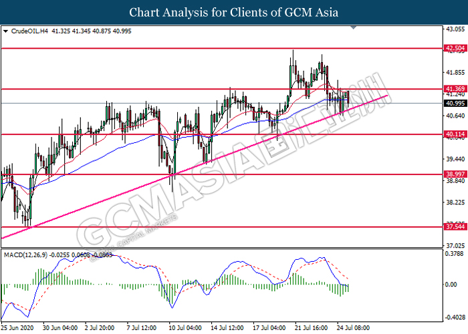The width and height of the screenshot is (468, 334).
Task: Click the dropdown arrow beside CrudeOIL,H4
Action: [x=5, y=31]
